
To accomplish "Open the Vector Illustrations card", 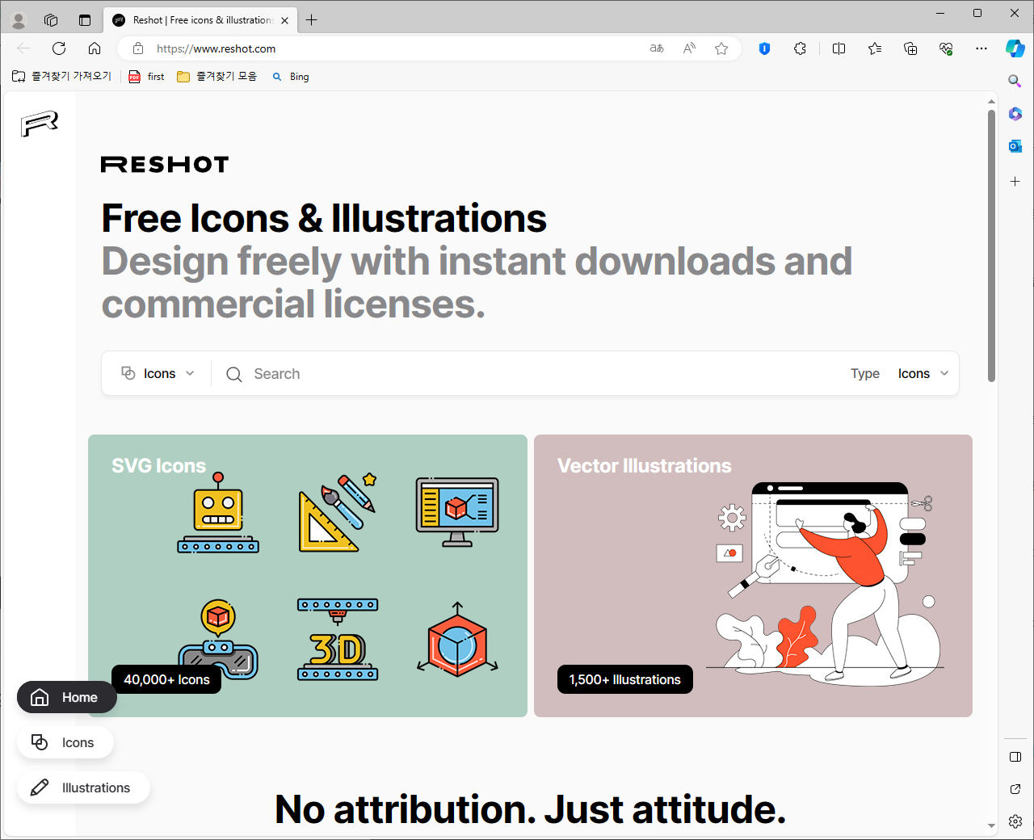I will [x=753, y=576].
